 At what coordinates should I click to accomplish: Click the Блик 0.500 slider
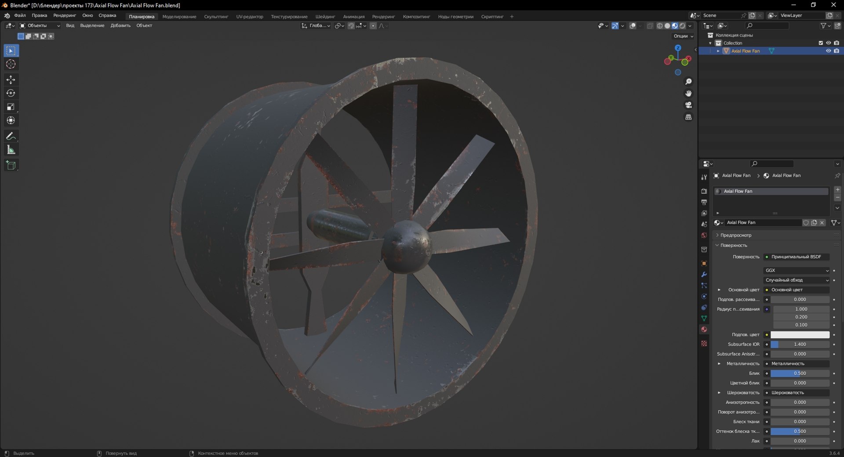pos(800,374)
